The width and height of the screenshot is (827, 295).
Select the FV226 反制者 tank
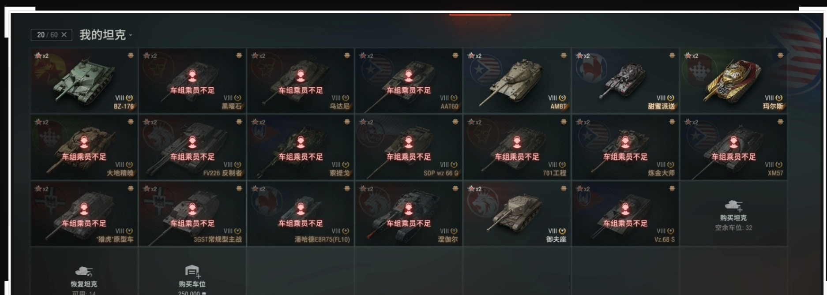192,147
